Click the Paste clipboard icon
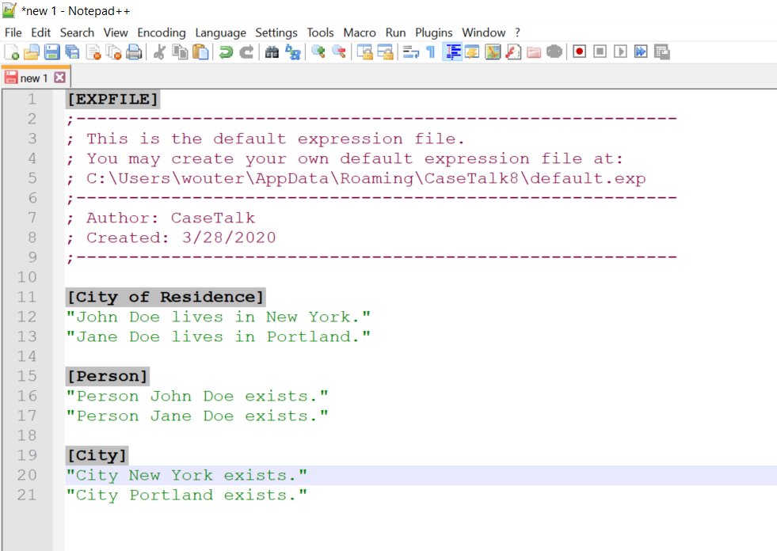 click(200, 52)
